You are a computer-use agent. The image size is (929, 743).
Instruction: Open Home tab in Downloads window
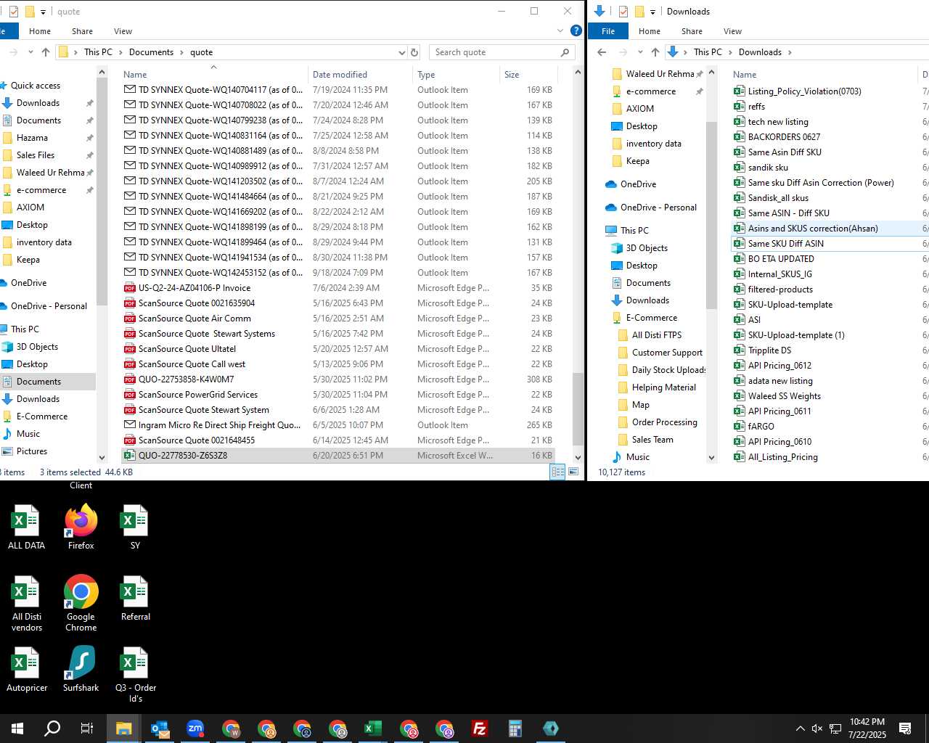(650, 31)
